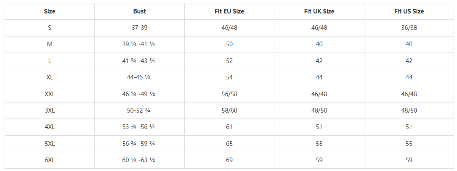Click UK size 48/50 cell

pos(319,110)
